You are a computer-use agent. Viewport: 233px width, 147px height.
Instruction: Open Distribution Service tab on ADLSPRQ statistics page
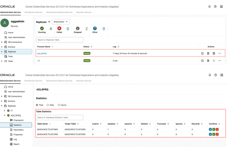click(x=33, y=81)
